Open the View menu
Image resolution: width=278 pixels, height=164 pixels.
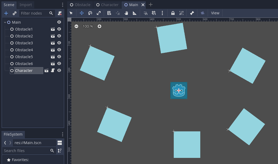[x=215, y=13]
